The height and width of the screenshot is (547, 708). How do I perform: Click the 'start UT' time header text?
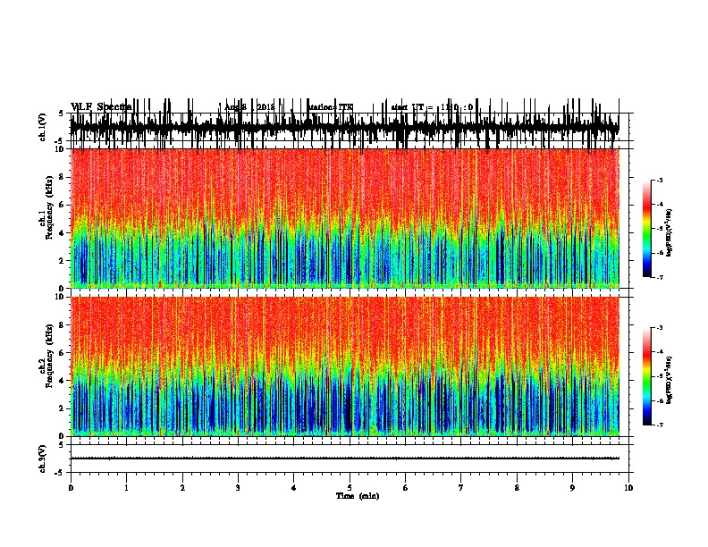pyautogui.click(x=432, y=107)
